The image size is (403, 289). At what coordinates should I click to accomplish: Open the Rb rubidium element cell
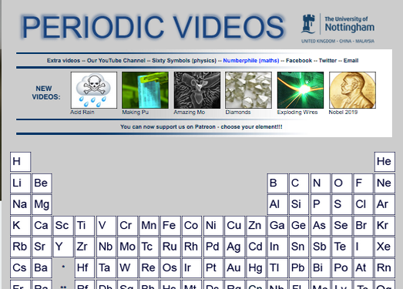point(21,247)
